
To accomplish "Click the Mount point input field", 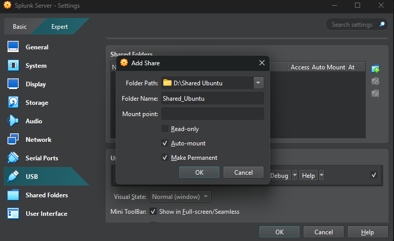I will [x=213, y=114].
